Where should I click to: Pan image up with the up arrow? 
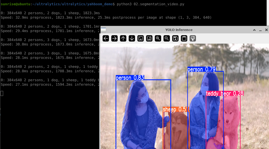123,38
